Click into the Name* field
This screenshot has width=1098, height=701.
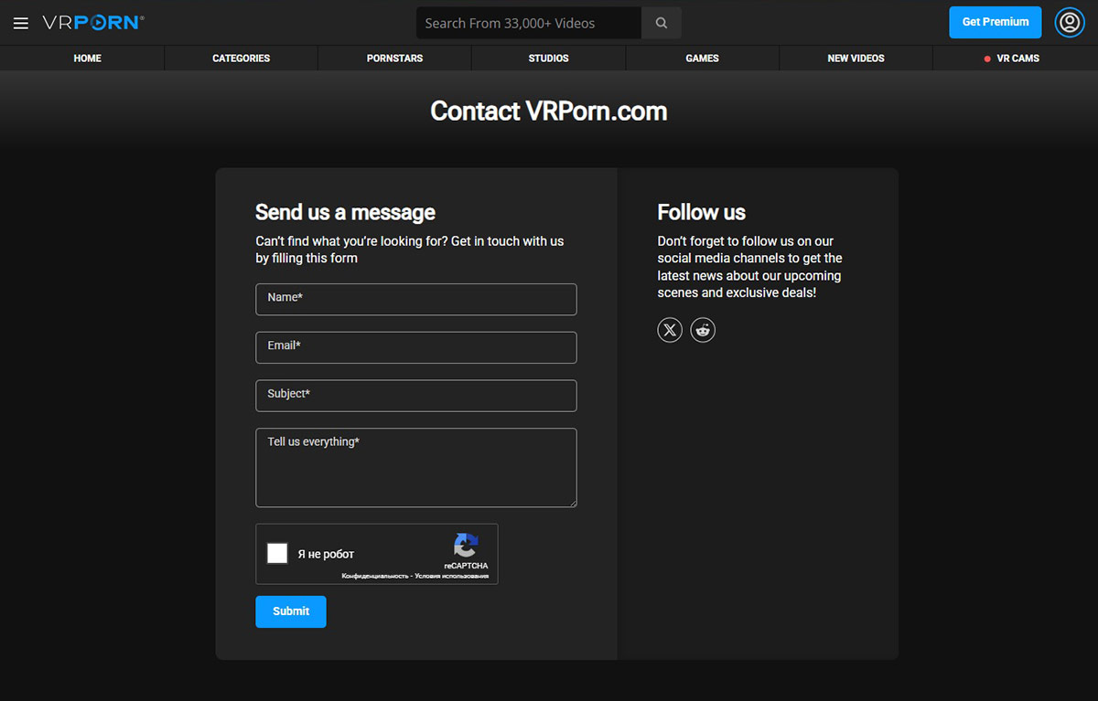click(416, 299)
